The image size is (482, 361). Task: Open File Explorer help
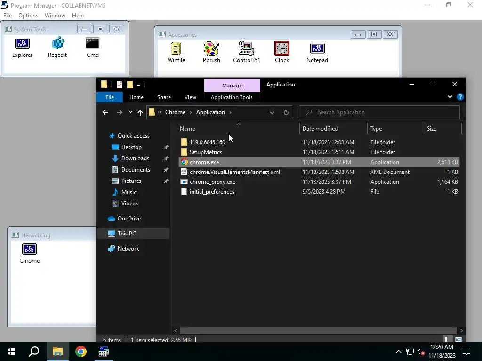click(x=460, y=97)
